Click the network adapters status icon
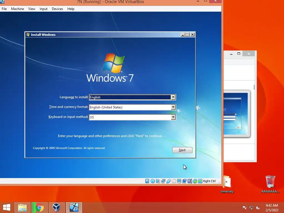 pyautogui.click(x=163, y=181)
